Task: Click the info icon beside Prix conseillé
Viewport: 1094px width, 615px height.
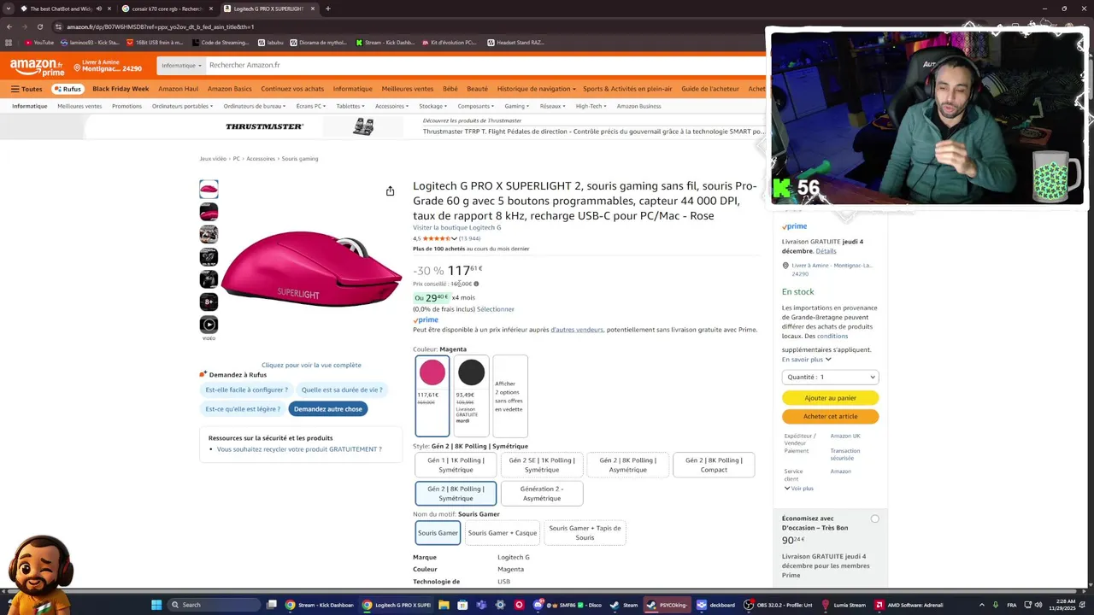Action: 476,284
